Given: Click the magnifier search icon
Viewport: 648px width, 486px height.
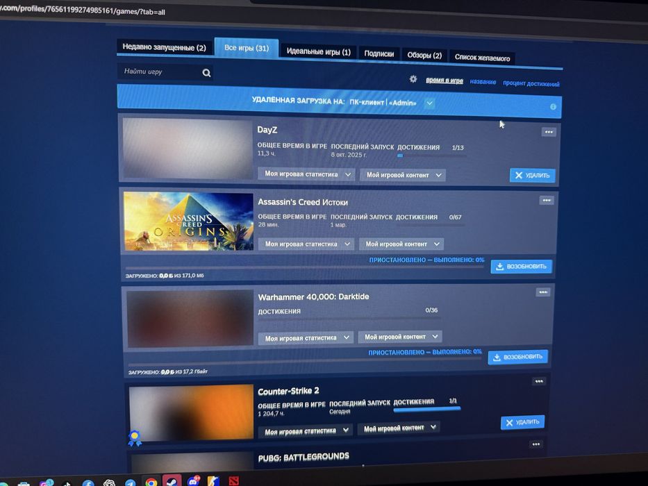Looking at the screenshot, I should (x=207, y=73).
